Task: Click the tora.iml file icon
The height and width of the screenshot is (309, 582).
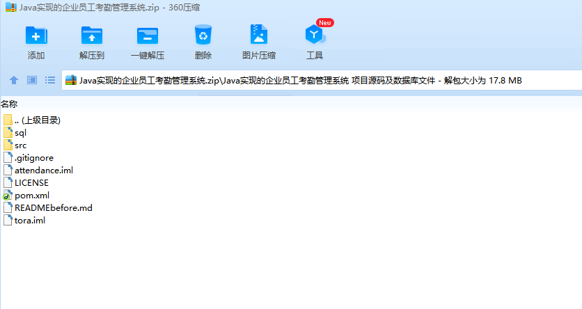Action: click(x=8, y=221)
